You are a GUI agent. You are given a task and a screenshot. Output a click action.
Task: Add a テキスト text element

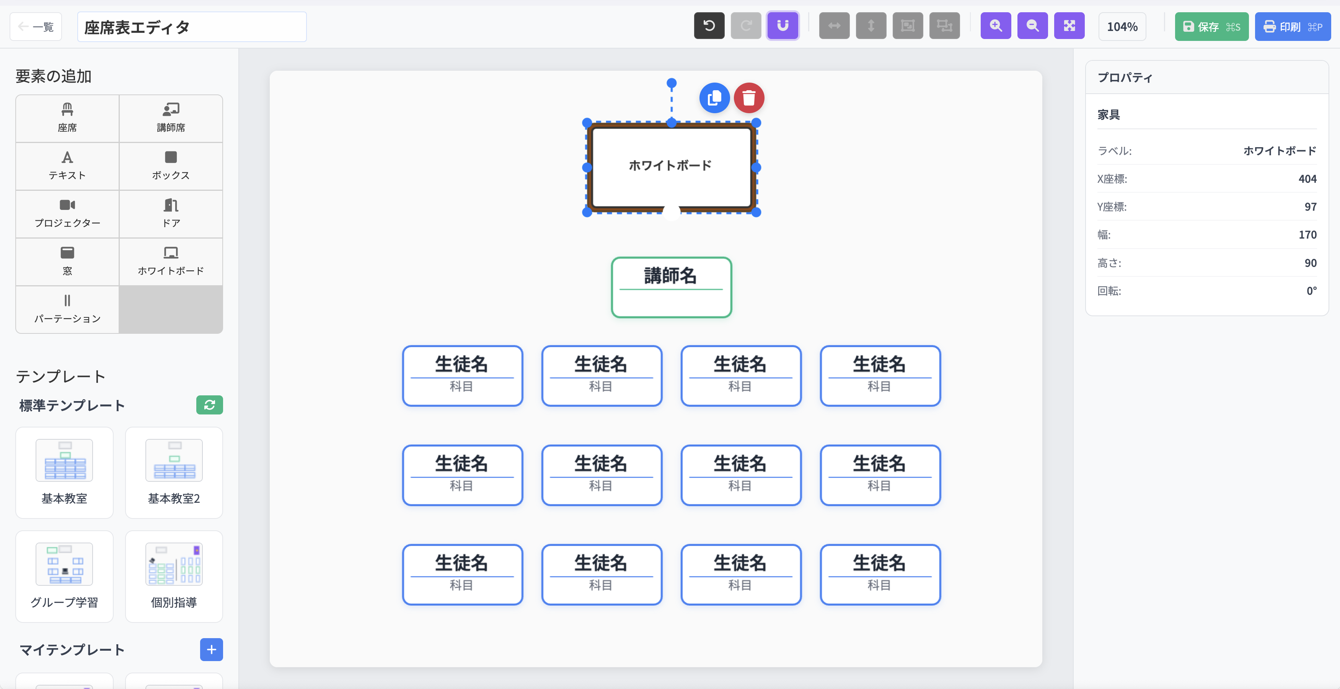pyautogui.click(x=67, y=166)
